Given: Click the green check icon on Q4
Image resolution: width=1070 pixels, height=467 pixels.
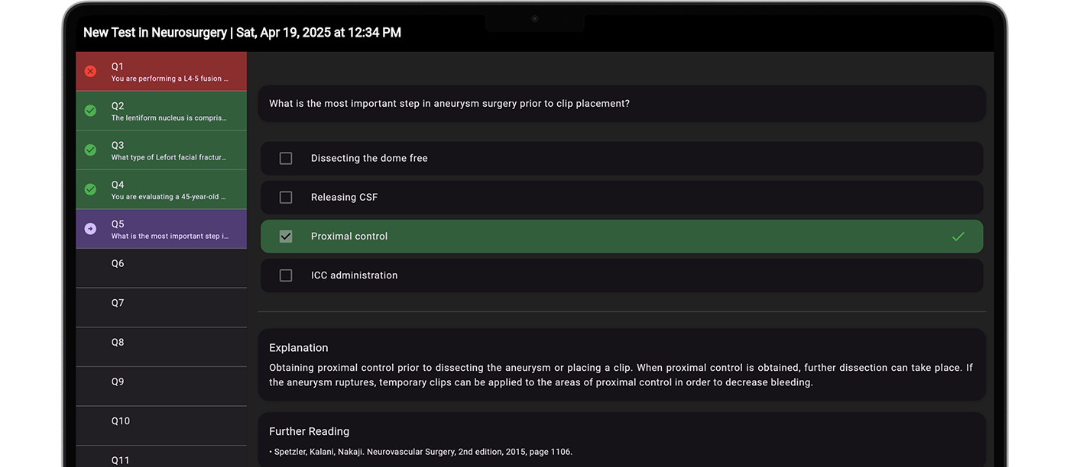Looking at the screenshot, I should [x=90, y=189].
